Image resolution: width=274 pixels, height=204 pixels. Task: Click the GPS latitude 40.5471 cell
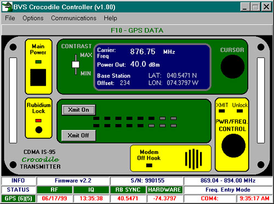pyautogui.click(x=128, y=199)
